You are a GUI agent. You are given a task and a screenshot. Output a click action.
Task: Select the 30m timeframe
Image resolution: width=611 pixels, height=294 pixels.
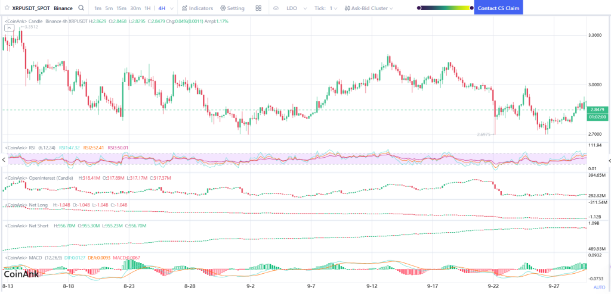coord(135,8)
